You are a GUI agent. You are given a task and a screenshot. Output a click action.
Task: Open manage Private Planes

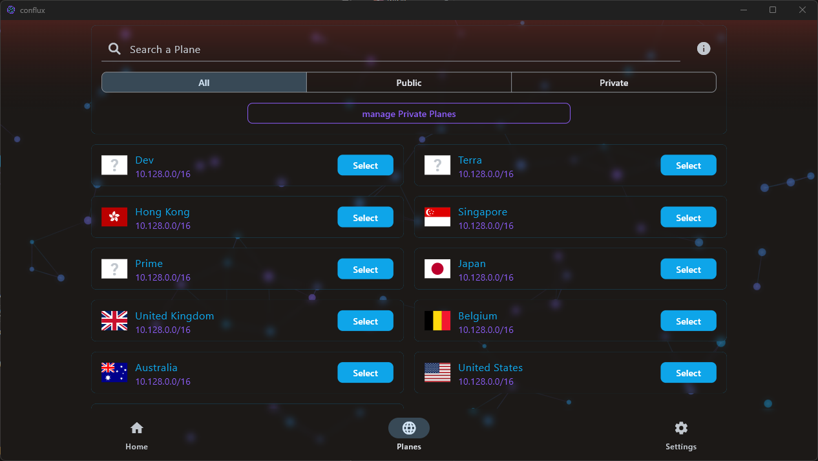tap(408, 114)
